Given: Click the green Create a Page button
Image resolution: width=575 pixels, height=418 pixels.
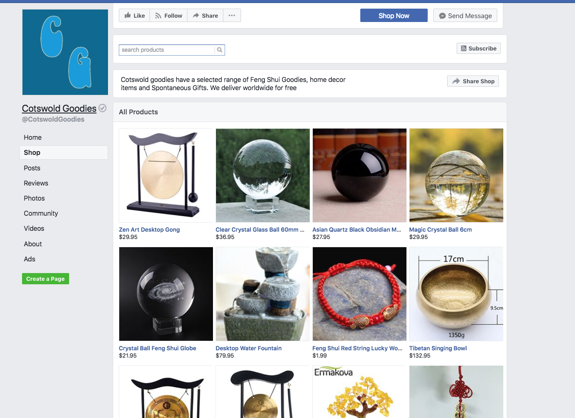Looking at the screenshot, I should [45, 279].
